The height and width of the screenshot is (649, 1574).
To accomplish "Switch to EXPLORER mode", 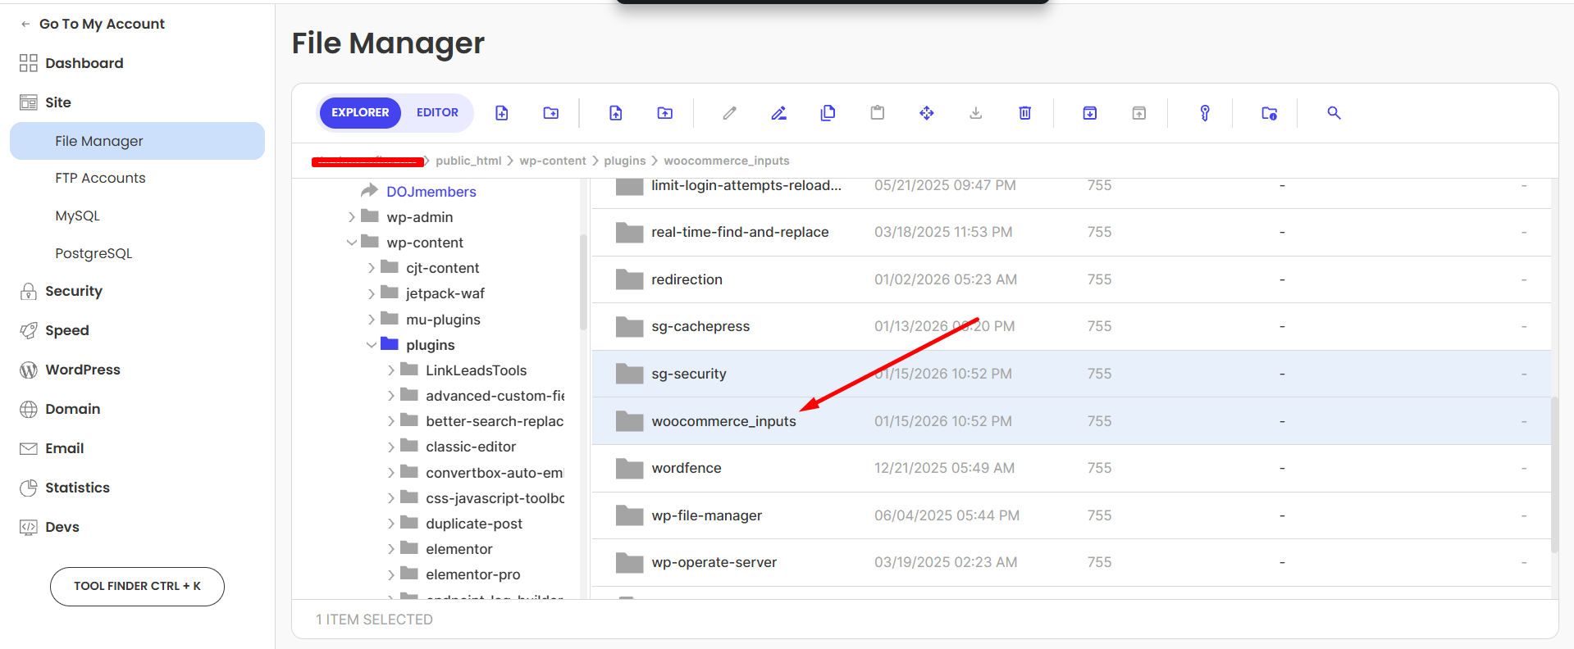I will point(360,113).
